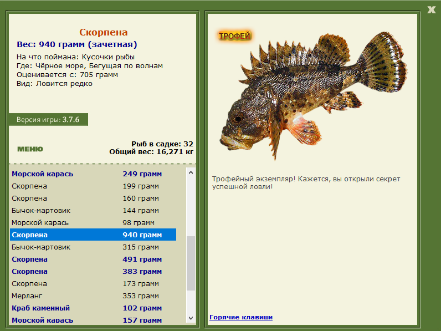Open the МЕНЮ button

(x=30, y=149)
